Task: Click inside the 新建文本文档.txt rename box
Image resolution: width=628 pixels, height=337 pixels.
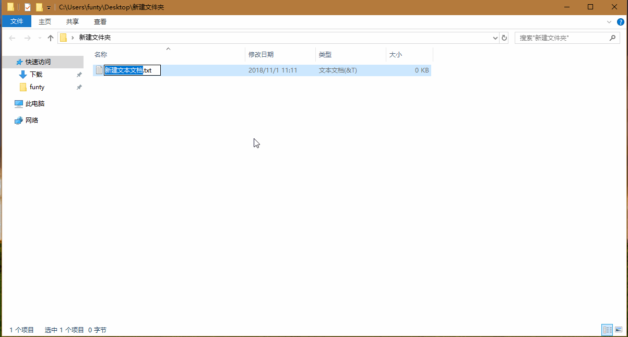Action: click(x=132, y=70)
